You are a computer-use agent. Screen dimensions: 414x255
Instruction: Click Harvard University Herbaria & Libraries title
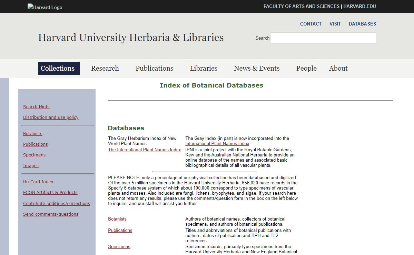131,37
